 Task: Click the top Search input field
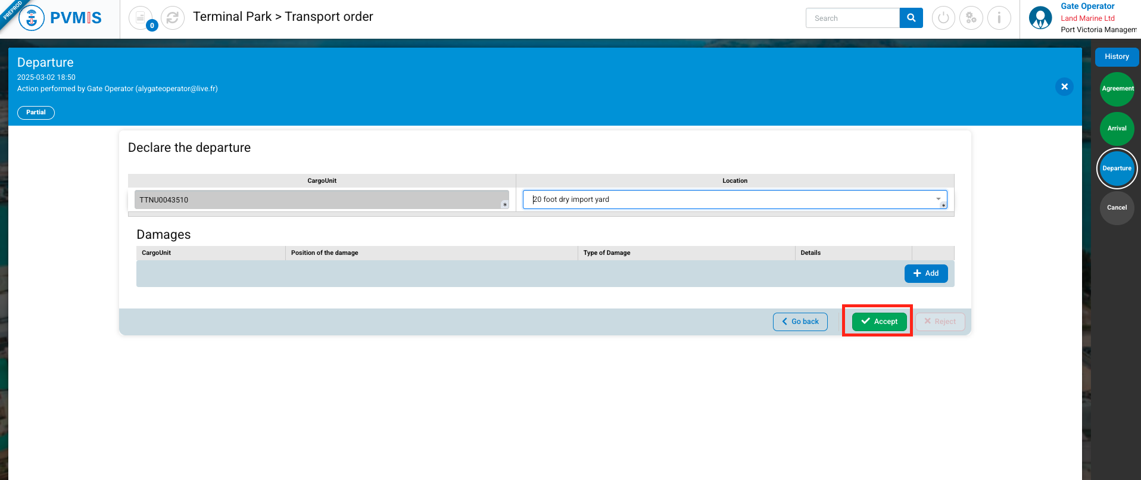852,18
